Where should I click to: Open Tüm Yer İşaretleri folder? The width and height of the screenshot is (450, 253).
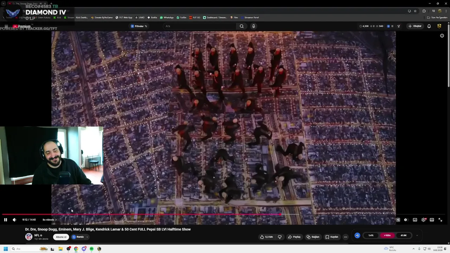click(x=437, y=18)
